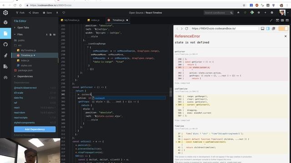Switch to preview-only view mode
Image resolution: width=291 pixels, height=163 pixels.
tap(287, 20)
